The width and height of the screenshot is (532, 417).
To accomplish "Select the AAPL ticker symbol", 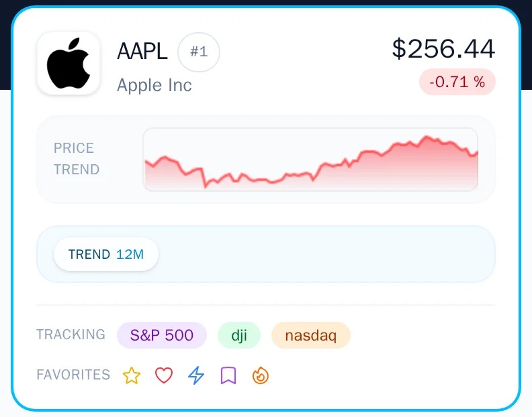I will pyautogui.click(x=142, y=52).
